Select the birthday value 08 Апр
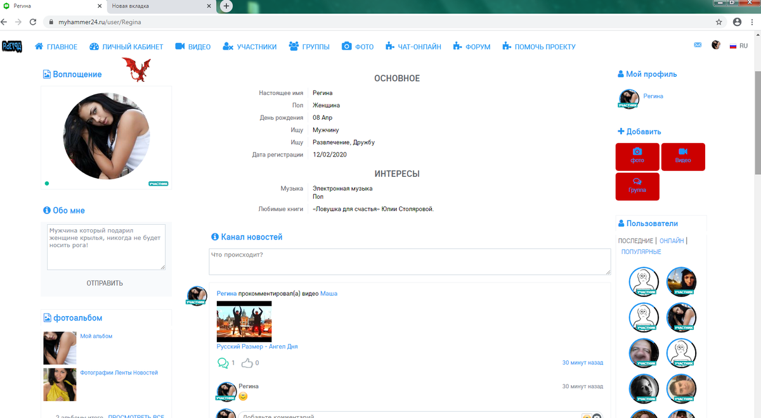Image resolution: width=761 pixels, height=418 pixels. tap(323, 118)
